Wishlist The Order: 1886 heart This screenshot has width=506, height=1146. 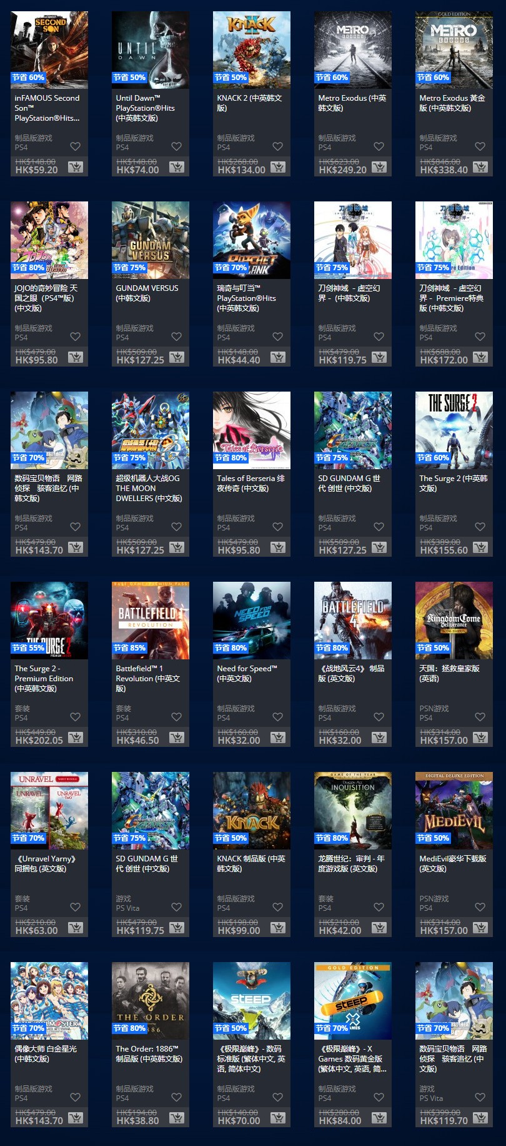[x=177, y=1097]
